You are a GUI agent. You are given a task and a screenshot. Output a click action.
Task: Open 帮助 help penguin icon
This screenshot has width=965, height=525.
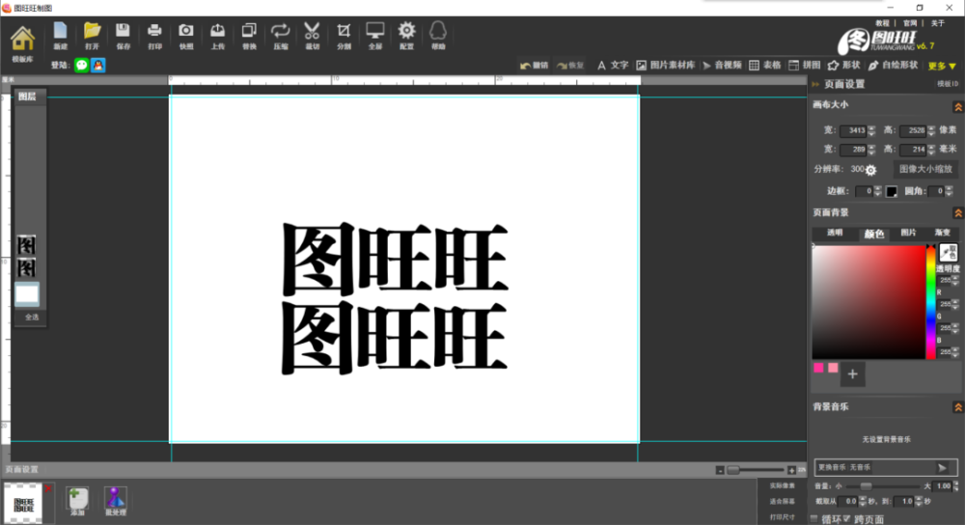(438, 36)
